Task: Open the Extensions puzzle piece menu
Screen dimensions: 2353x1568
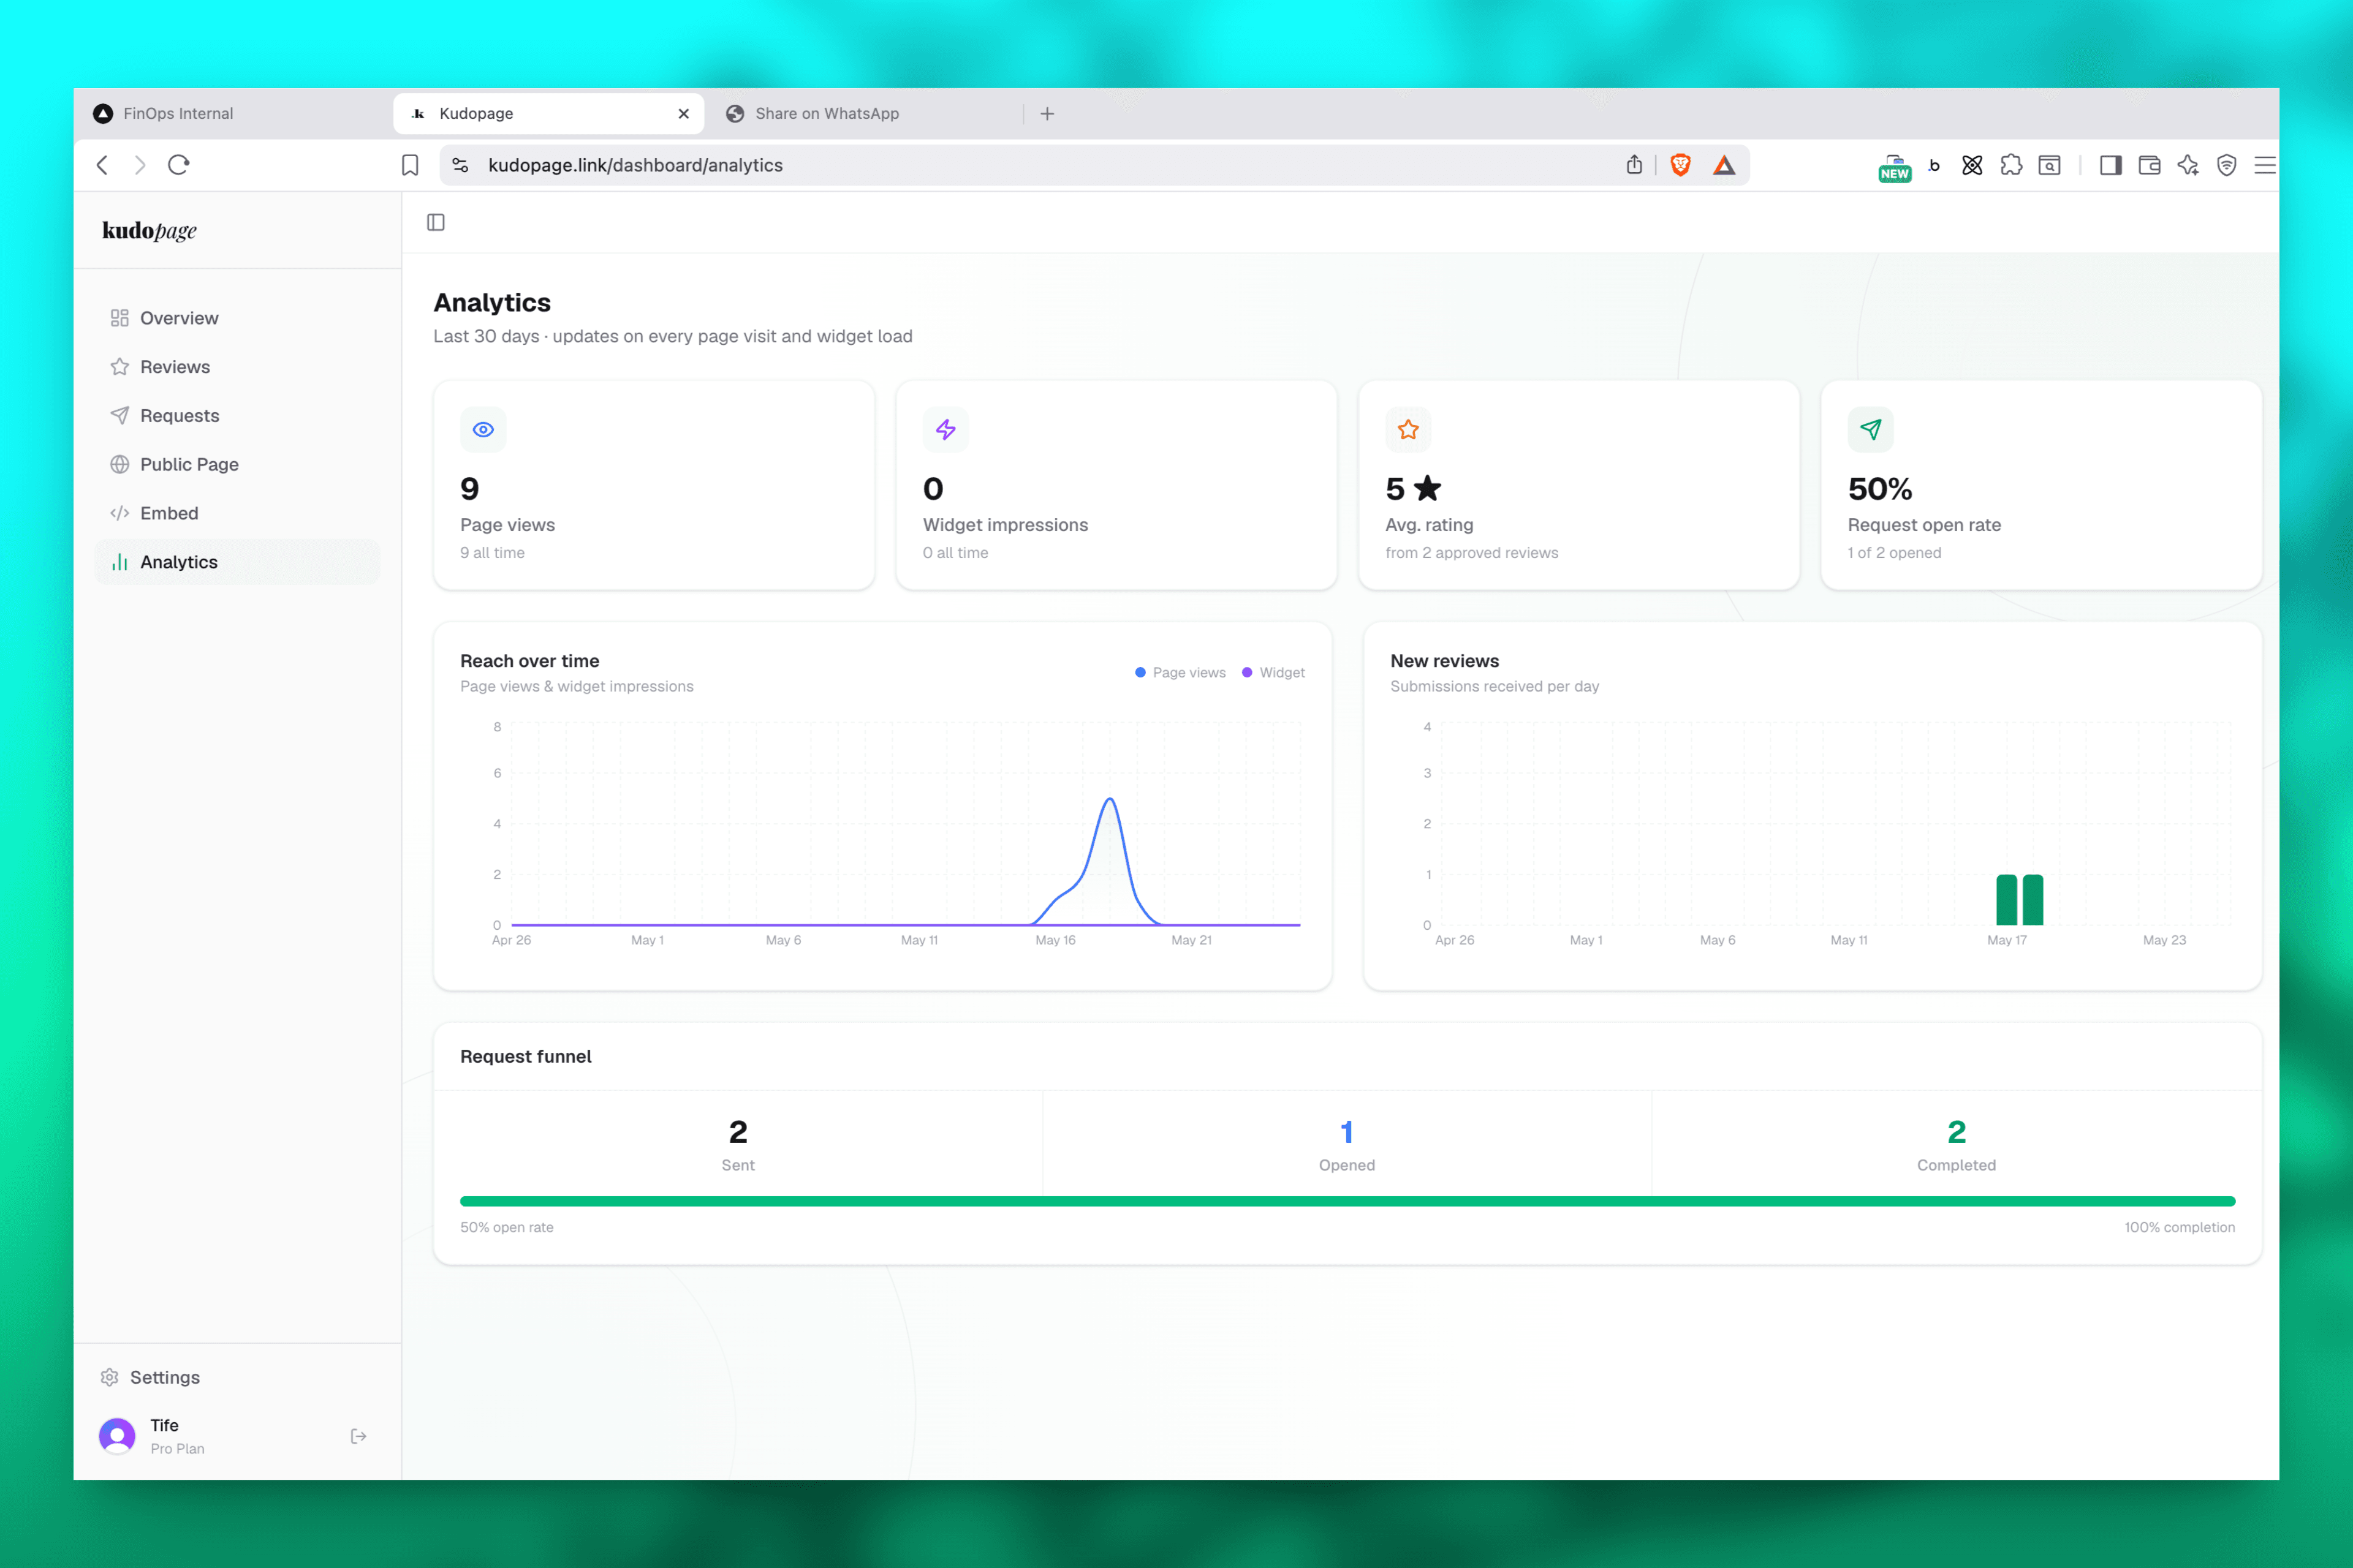Action: 2011,165
